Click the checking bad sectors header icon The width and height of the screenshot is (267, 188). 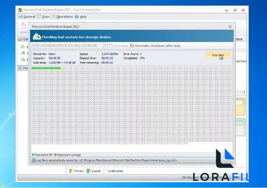coord(37,36)
